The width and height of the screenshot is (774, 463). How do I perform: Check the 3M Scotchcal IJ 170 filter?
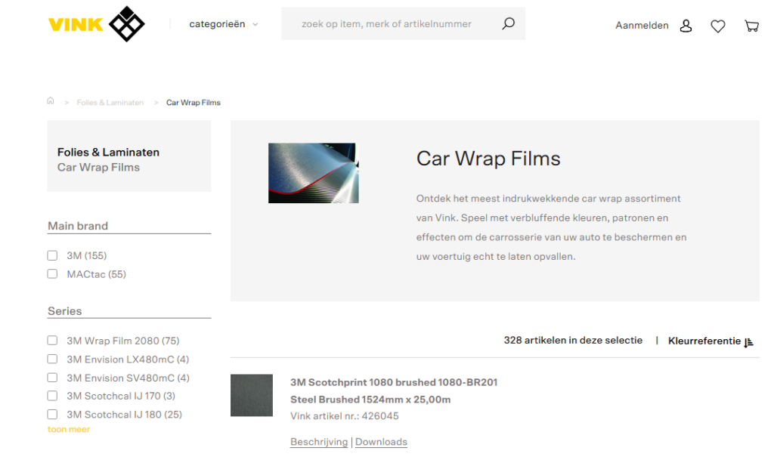tap(52, 396)
